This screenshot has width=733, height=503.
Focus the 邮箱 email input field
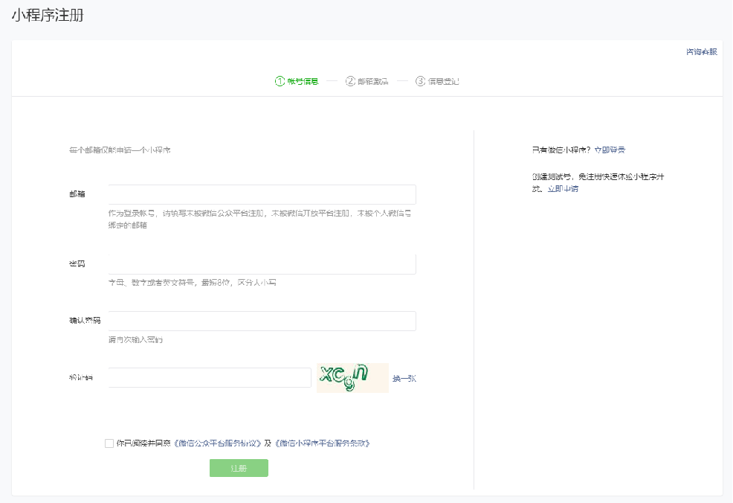pyautogui.click(x=262, y=195)
